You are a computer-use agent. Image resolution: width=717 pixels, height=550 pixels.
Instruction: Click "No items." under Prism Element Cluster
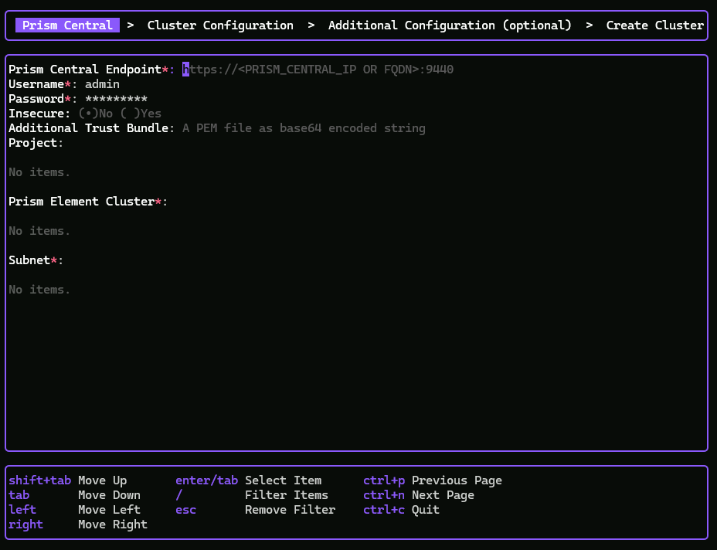(x=39, y=231)
